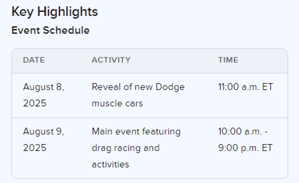The height and width of the screenshot is (183, 299).
Task: Click the year 2025 under August 9
Action: coord(35,148)
